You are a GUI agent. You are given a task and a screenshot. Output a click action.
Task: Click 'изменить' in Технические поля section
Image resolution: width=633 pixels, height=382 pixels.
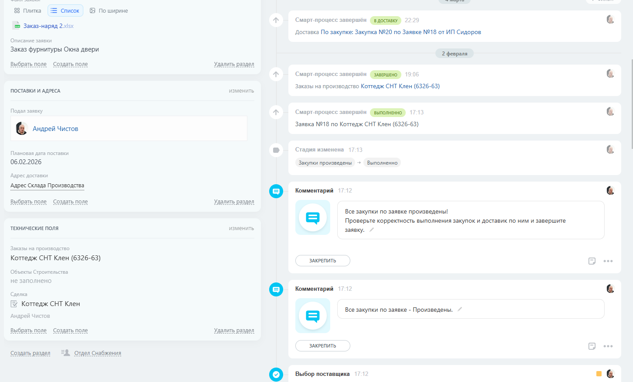coord(241,228)
